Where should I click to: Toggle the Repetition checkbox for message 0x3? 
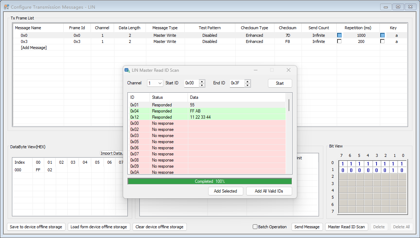point(339,41)
